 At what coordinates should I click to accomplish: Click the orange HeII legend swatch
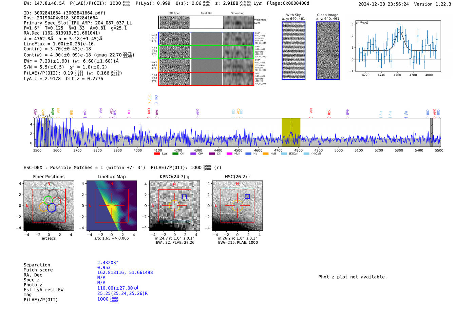pos(265,154)
